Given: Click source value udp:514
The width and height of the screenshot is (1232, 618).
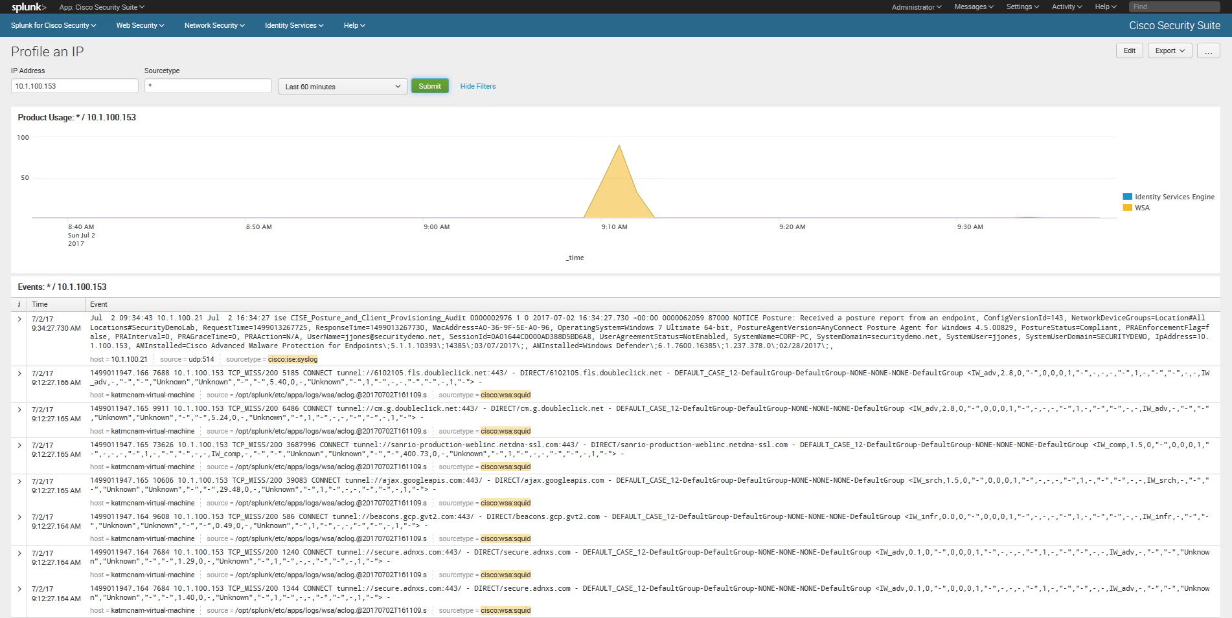Looking at the screenshot, I should [201, 359].
